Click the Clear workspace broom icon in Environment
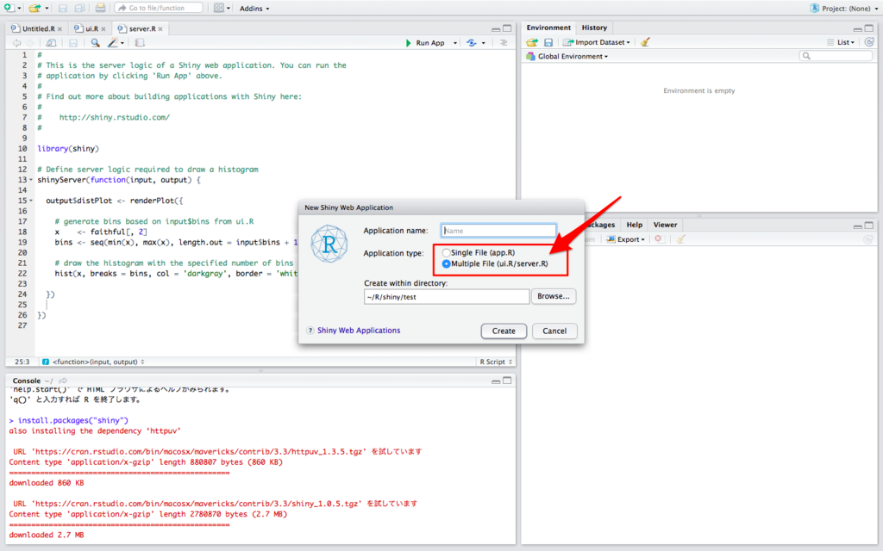Screen dimensions: 883x551 645,42
